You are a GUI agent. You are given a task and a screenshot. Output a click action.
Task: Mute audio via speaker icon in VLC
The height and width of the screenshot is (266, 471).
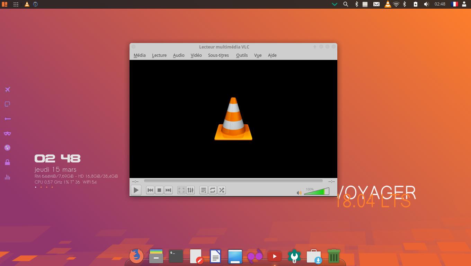(x=299, y=193)
